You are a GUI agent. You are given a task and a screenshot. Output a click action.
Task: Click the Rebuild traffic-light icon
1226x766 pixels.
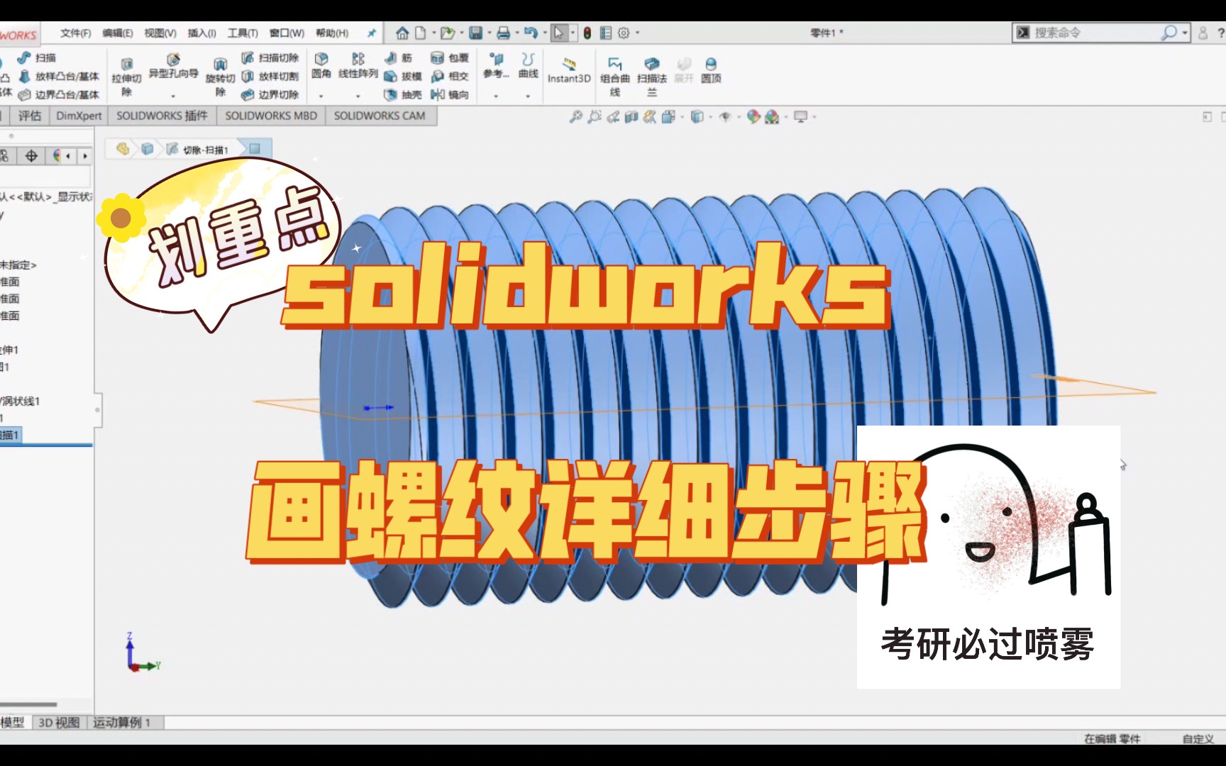coord(587,33)
